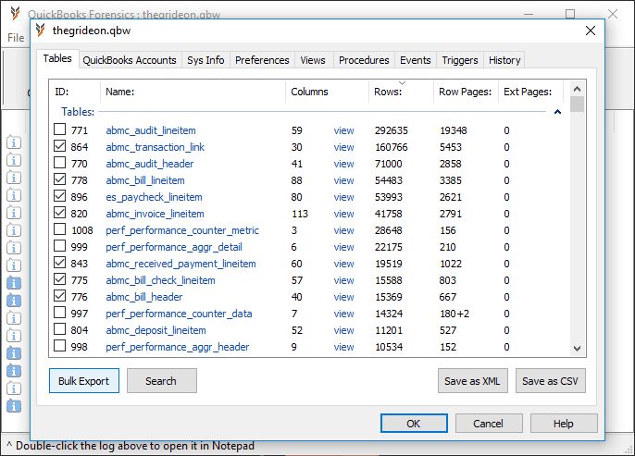Confirm with the OK button
The width and height of the screenshot is (635, 456).
414,424
